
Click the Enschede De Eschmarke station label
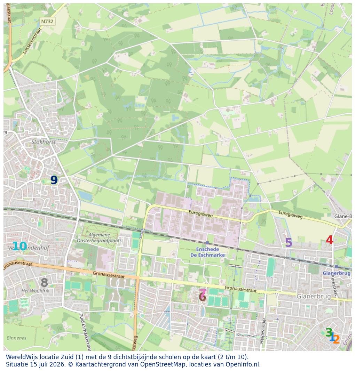(x=207, y=252)
